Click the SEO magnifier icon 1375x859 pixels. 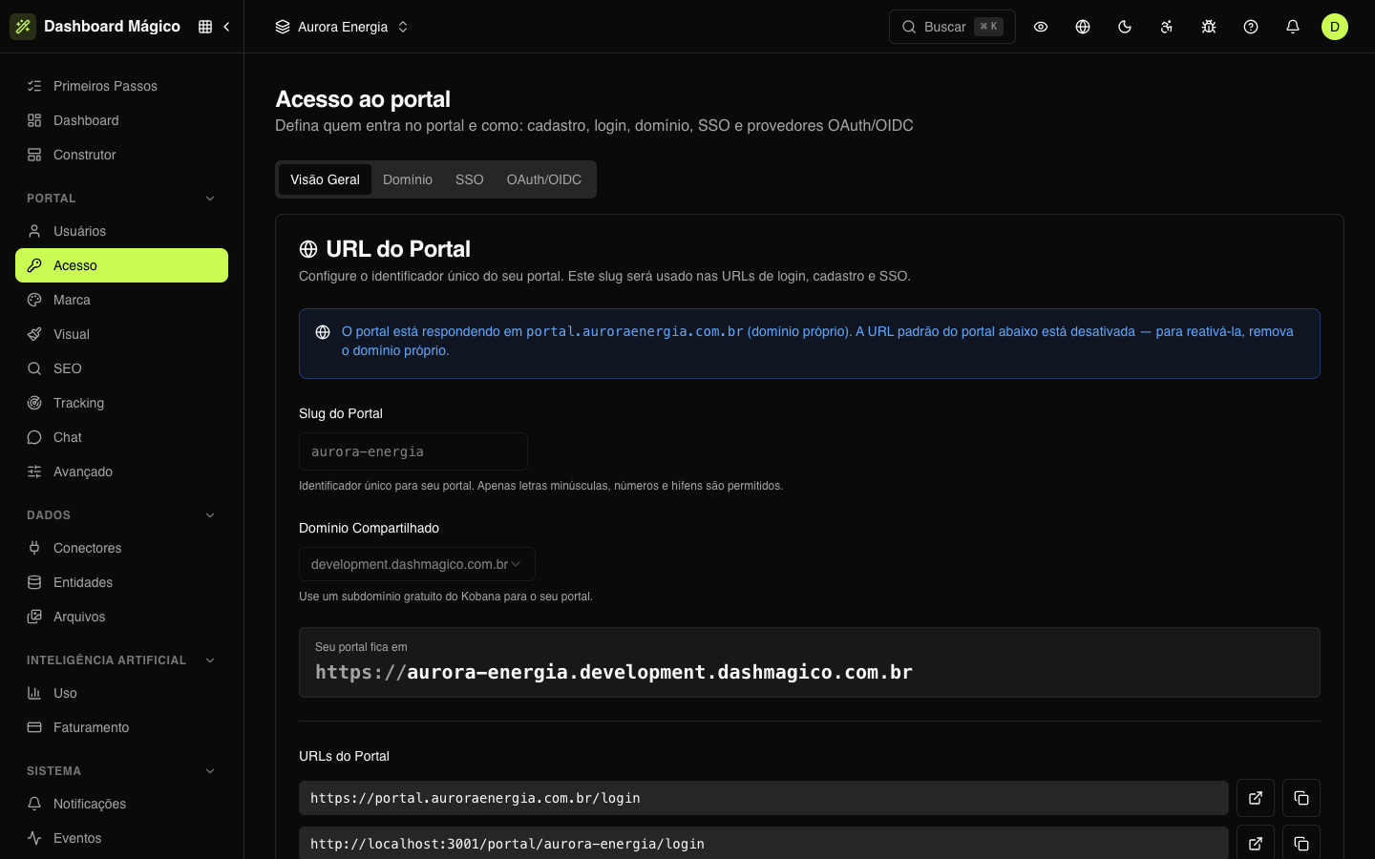tap(34, 368)
